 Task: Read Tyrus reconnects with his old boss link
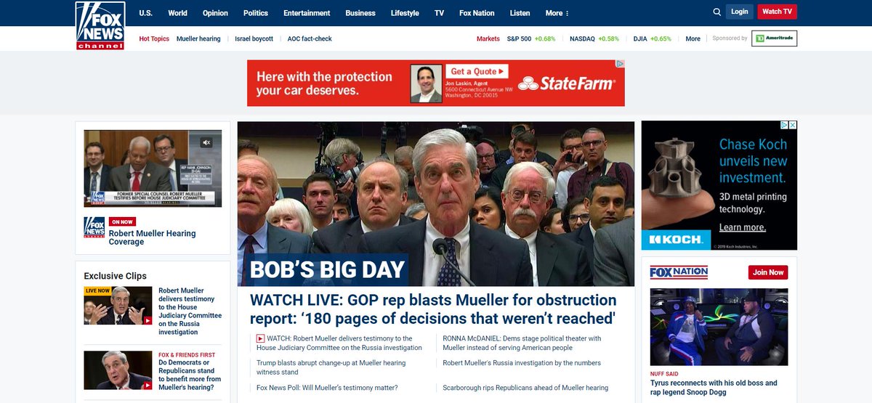point(714,388)
